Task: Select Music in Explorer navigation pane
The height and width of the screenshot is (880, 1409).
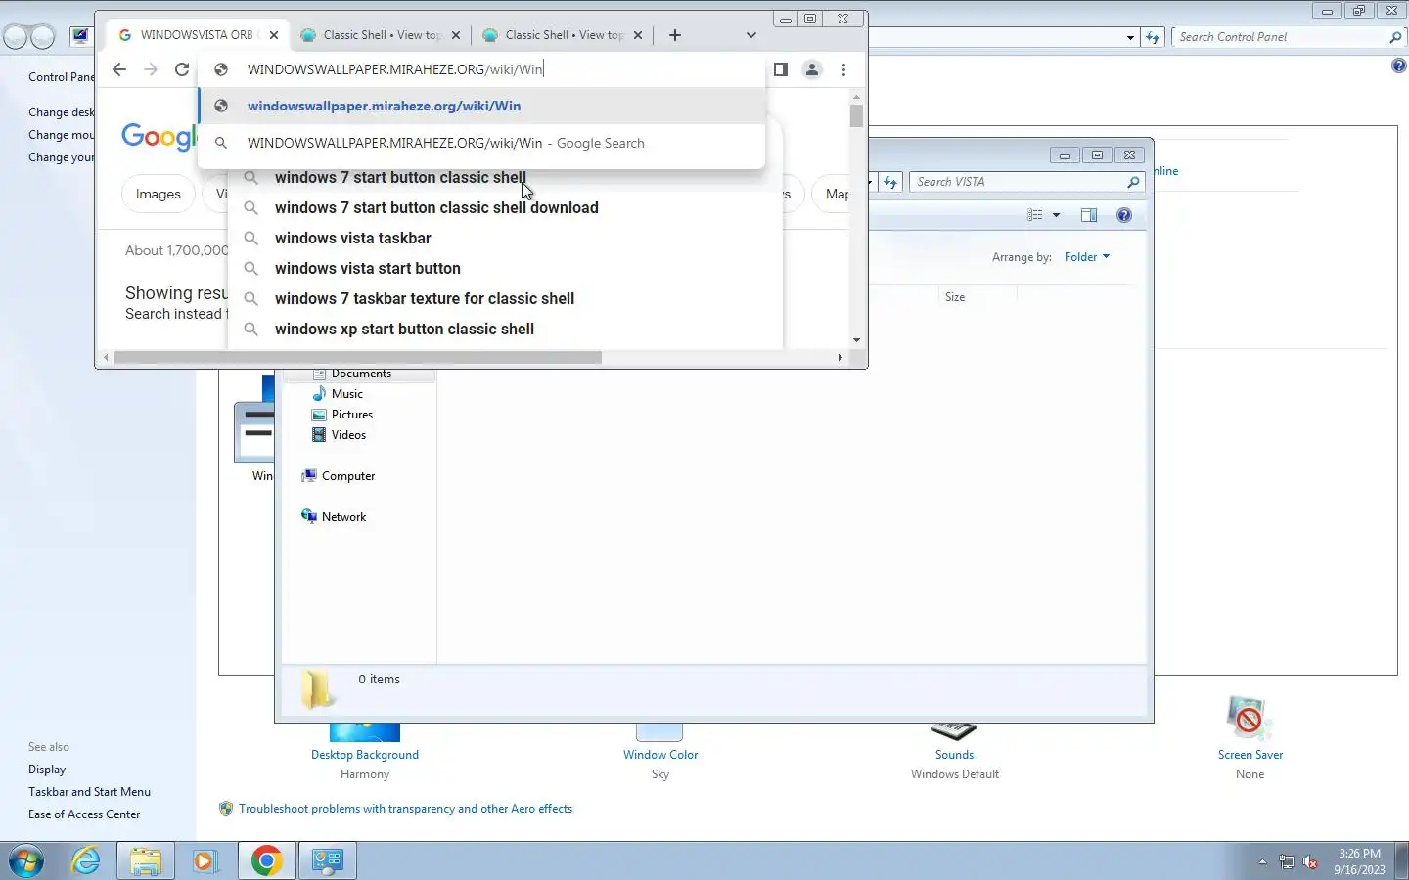Action: (x=346, y=394)
